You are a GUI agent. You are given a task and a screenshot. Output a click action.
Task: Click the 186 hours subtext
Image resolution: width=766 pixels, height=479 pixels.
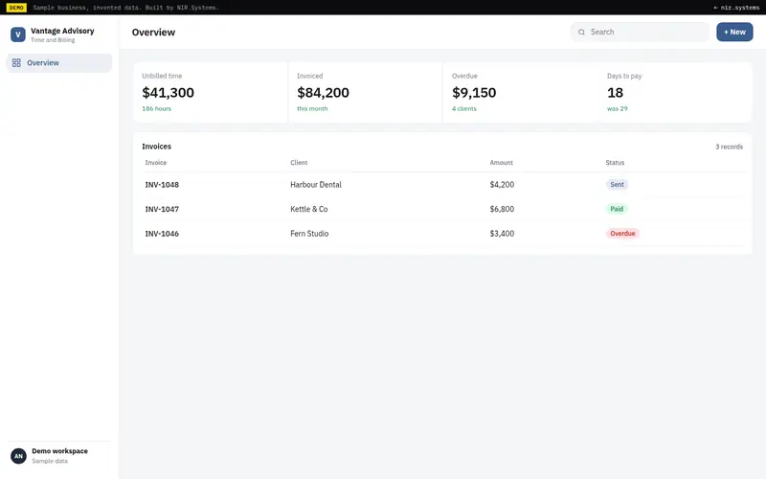click(156, 109)
